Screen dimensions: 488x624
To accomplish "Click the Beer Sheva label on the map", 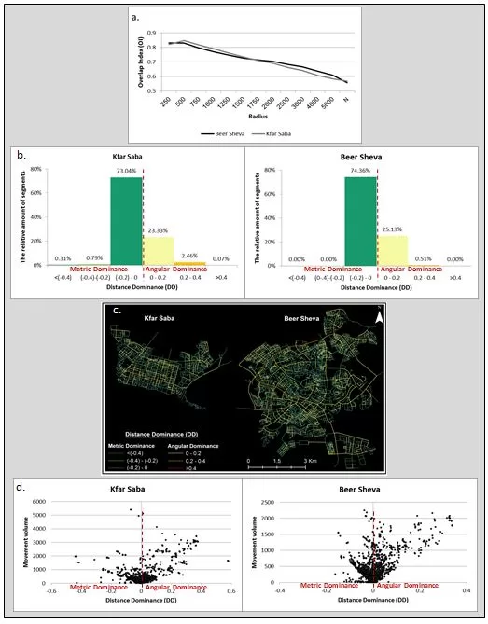I will (301, 318).
